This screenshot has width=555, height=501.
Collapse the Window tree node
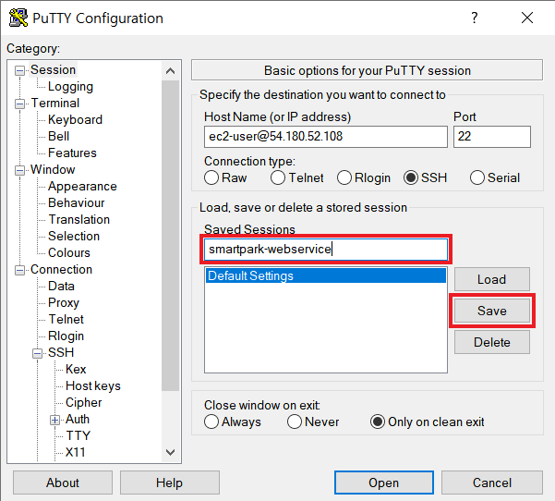tap(19, 170)
